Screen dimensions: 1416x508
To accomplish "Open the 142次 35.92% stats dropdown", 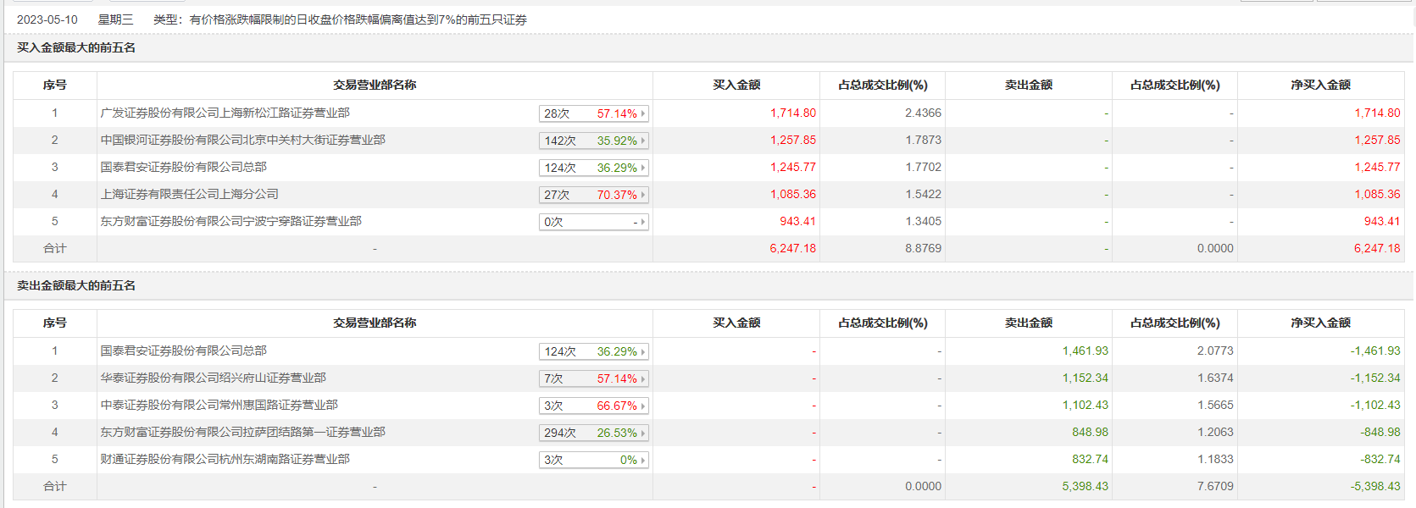I will 643,141.
